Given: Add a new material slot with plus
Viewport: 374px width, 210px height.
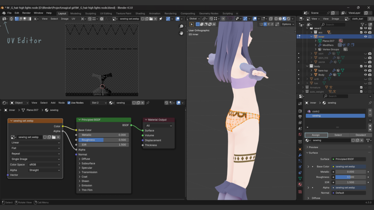Looking at the screenshot, I should pyautogui.click(x=370, y=110).
